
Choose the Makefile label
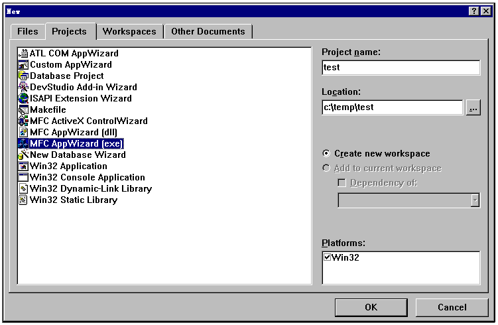[x=48, y=110]
